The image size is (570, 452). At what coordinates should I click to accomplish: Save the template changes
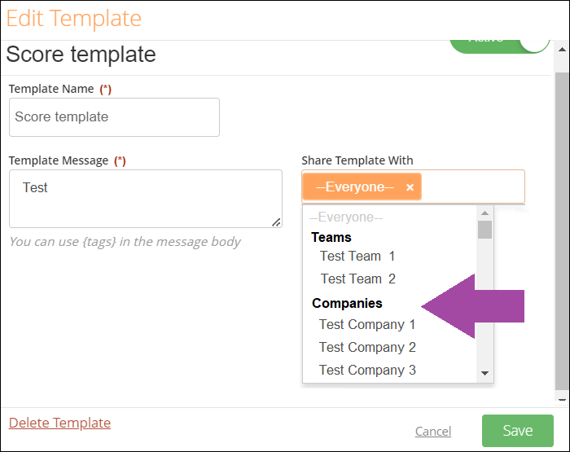[x=518, y=431]
